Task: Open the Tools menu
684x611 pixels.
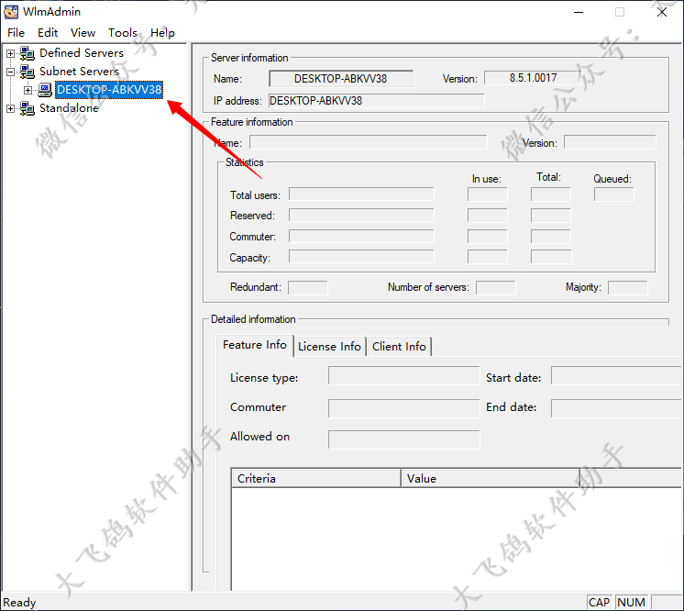Action: [123, 33]
